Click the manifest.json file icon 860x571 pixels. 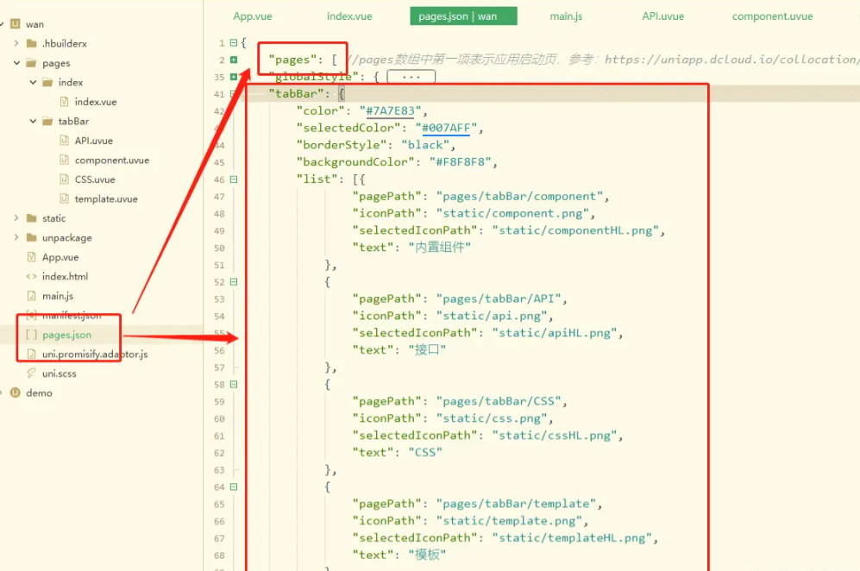[31, 315]
